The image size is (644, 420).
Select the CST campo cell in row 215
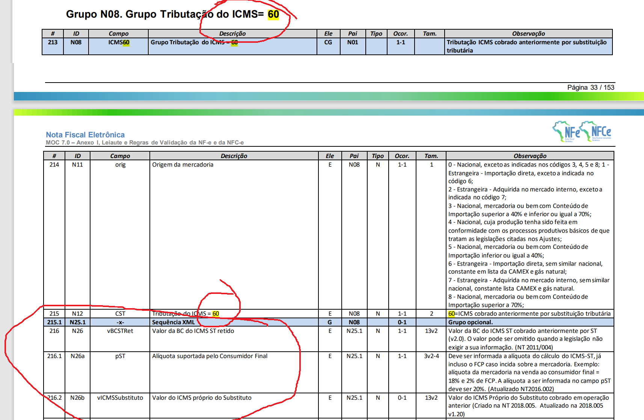120,314
